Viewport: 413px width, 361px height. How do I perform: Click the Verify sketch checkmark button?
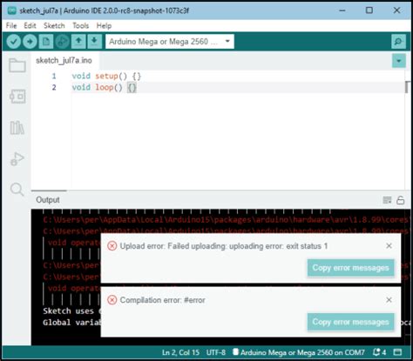click(x=14, y=42)
